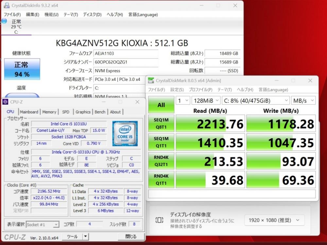Viewport: 327px width, 245px height.
Task: Open the 言語(Language) menu in CrystalDiskMark
Action: click(x=273, y=90)
